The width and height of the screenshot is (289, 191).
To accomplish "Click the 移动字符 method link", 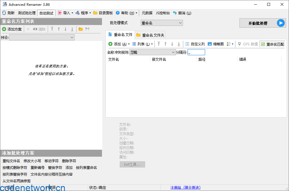I will point(52,161).
